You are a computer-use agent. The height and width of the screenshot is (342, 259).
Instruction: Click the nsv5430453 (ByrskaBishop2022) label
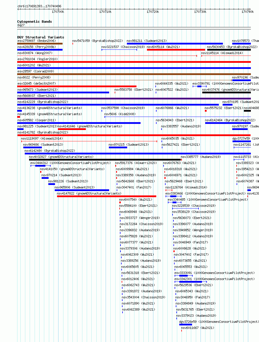click(x=232, y=47)
